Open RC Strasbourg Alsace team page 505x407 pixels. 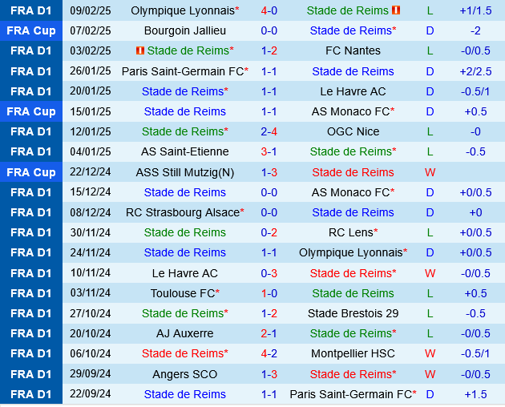183,212
